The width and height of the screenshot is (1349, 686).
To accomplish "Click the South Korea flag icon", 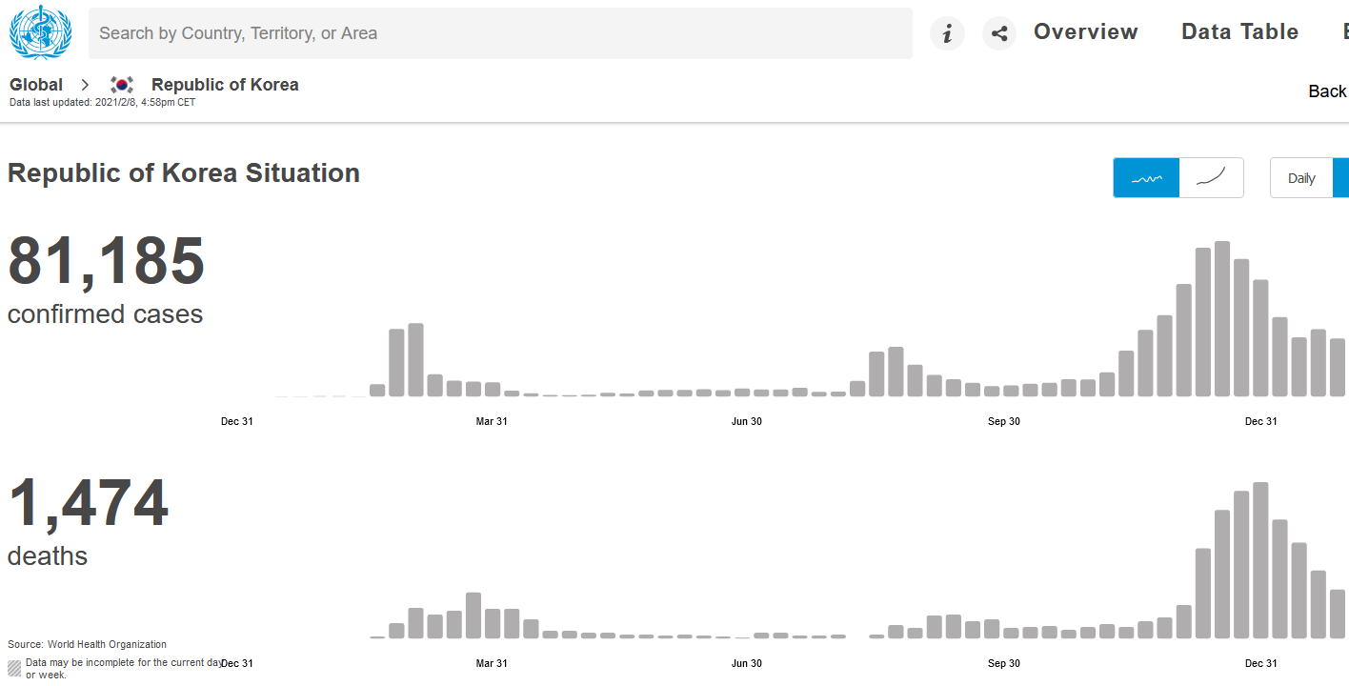I will pyautogui.click(x=121, y=85).
